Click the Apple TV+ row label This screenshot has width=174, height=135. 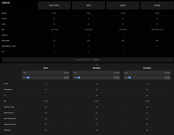5,35
